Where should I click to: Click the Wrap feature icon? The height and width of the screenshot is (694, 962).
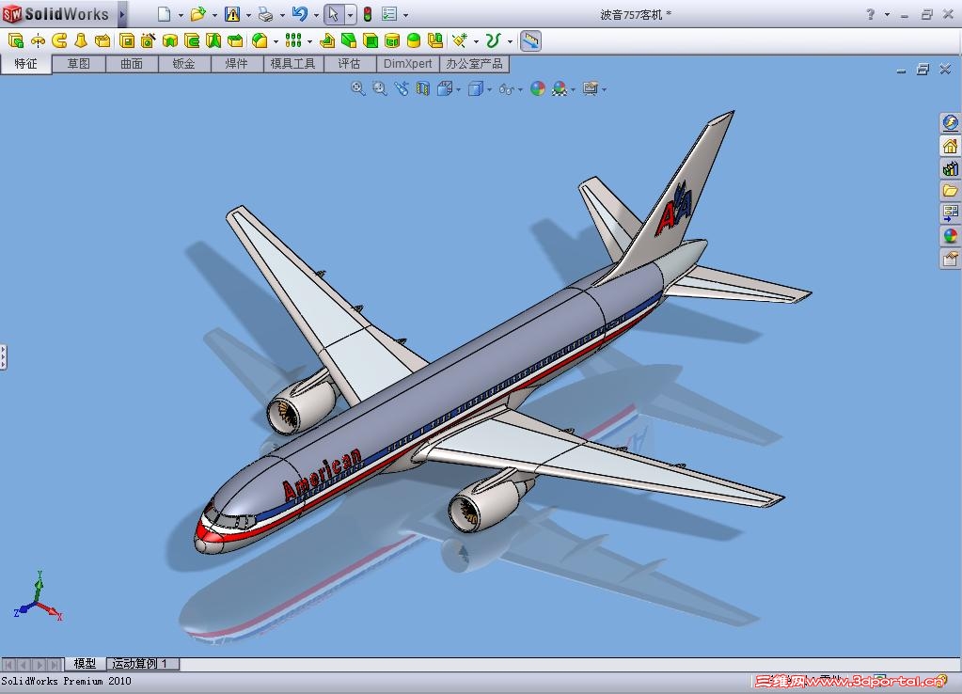tap(392, 41)
